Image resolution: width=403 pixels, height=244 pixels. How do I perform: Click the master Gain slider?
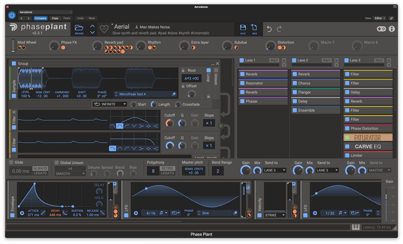tap(386, 196)
